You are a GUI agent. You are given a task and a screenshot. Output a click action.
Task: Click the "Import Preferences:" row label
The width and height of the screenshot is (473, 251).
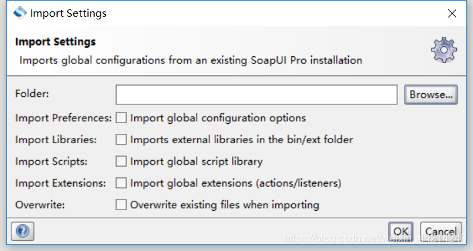pyautogui.click(x=63, y=118)
